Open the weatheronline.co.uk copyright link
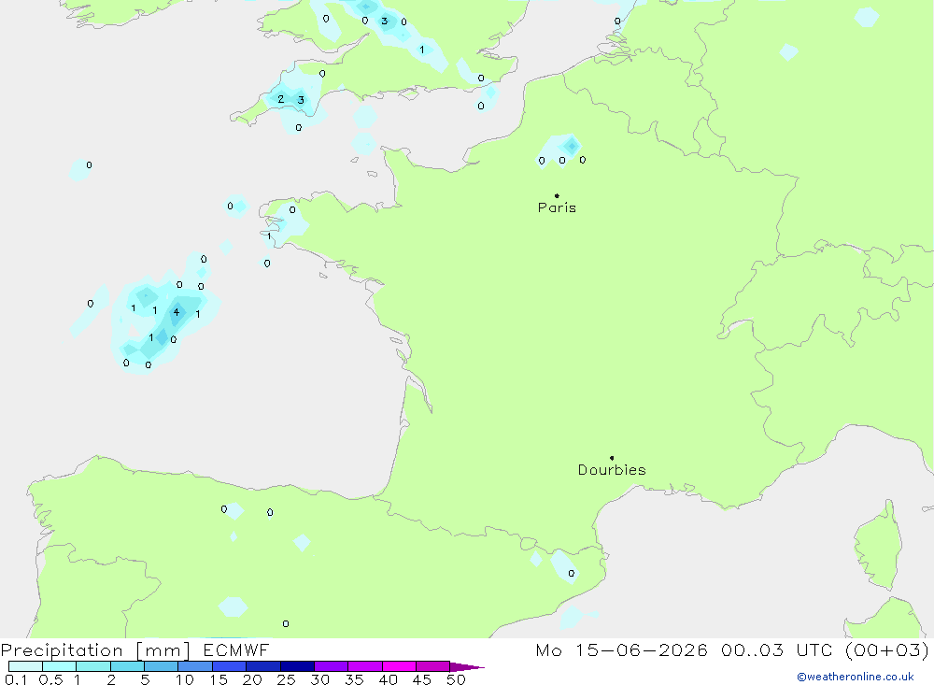The width and height of the screenshot is (934, 685). click(856, 677)
